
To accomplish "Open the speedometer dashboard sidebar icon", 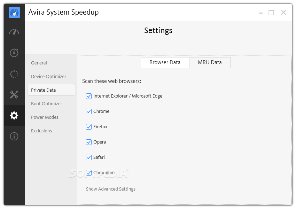I will (14, 32).
